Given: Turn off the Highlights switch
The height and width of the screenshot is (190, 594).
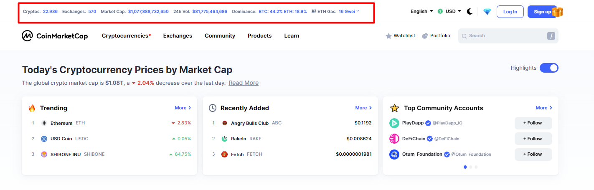Looking at the screenshot, I should pos(549,68).
